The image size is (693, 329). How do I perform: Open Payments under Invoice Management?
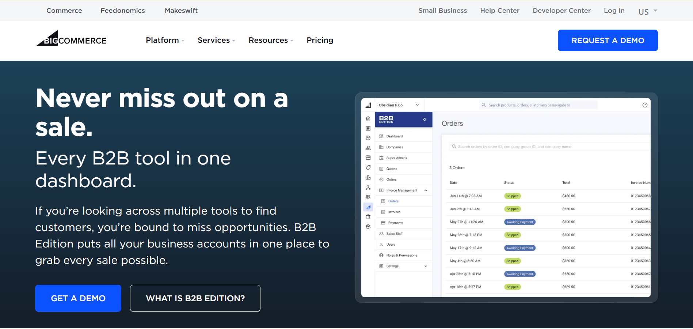[x=395, y=223]
